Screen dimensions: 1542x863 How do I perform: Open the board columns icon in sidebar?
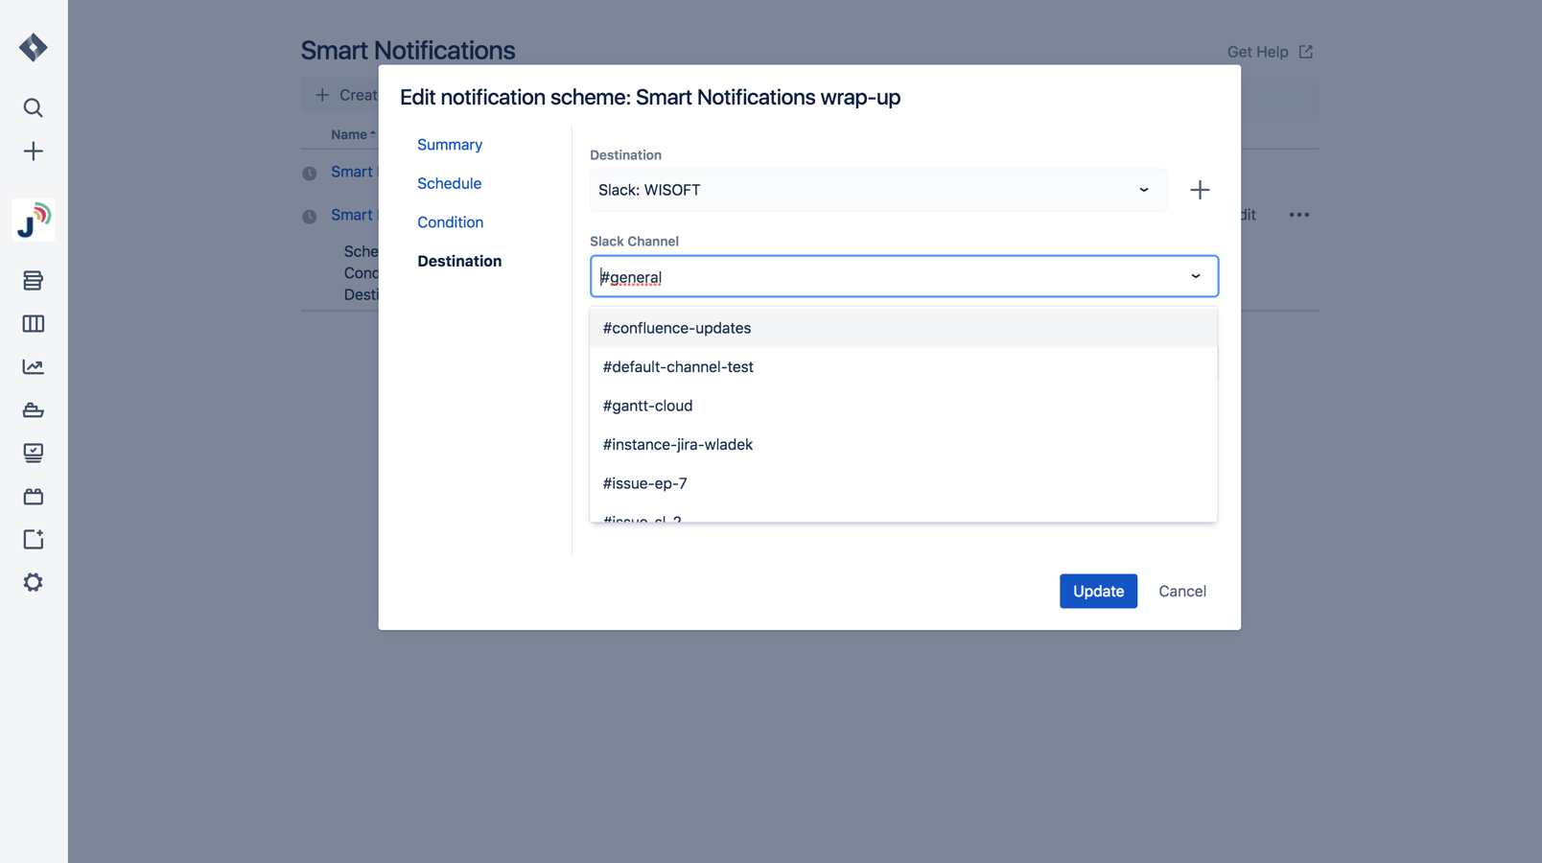(x=34, y=324)
